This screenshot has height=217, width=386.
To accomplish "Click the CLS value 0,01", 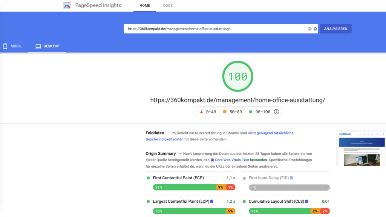I will (x=326, y=202).
